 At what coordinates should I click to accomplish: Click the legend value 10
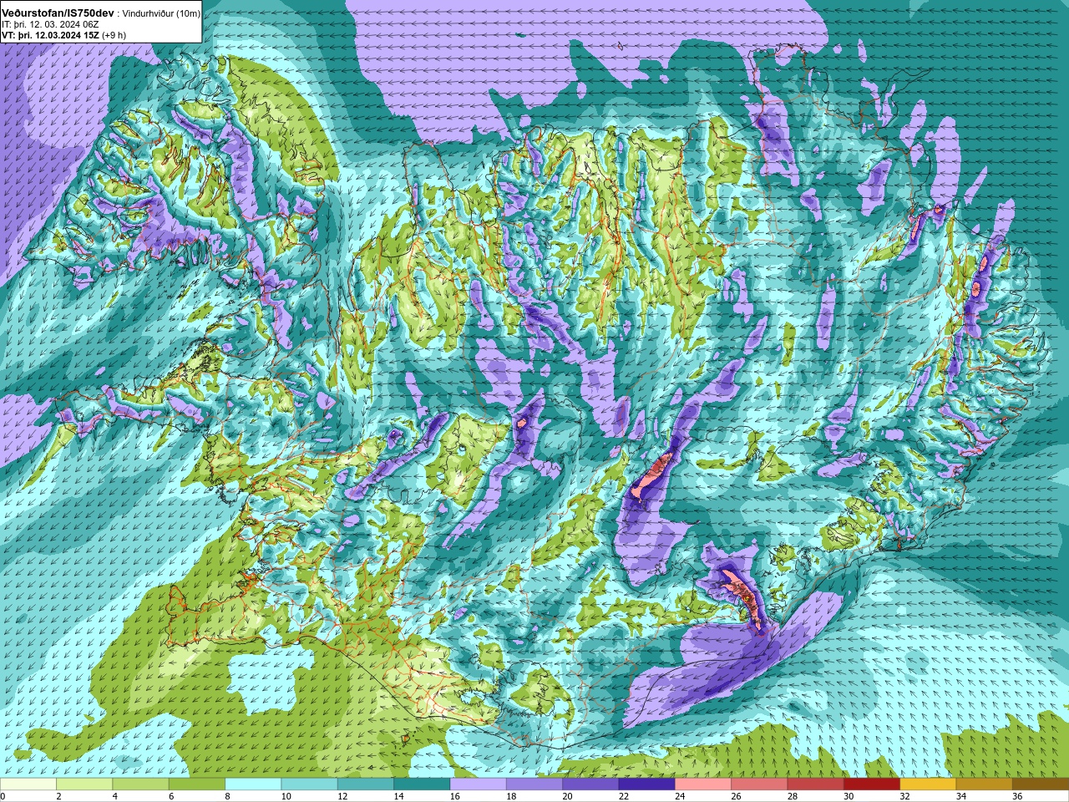[286, 797]
